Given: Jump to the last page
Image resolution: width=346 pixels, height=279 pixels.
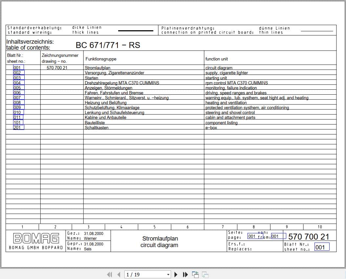Looking at the screenshot, I should click(185, 275).
